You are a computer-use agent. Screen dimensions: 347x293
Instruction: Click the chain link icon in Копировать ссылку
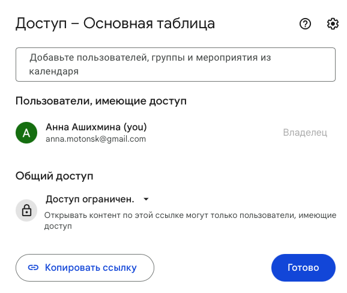point(33,268)
